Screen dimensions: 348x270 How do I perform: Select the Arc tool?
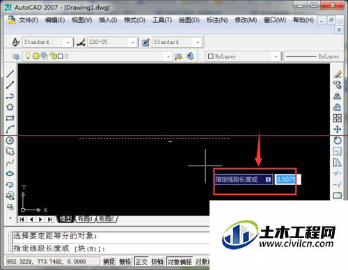coord(10,129)
